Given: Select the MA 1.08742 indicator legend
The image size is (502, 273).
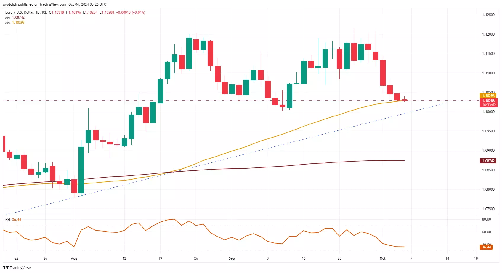Looking at the screenshot, I should point(15,17).
